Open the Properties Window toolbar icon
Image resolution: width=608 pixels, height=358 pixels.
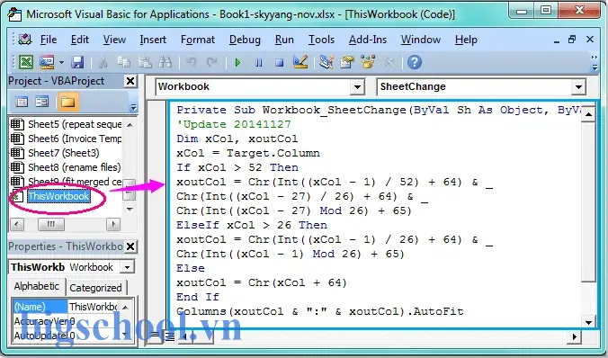pyautogui.click(x=347, y=62)
